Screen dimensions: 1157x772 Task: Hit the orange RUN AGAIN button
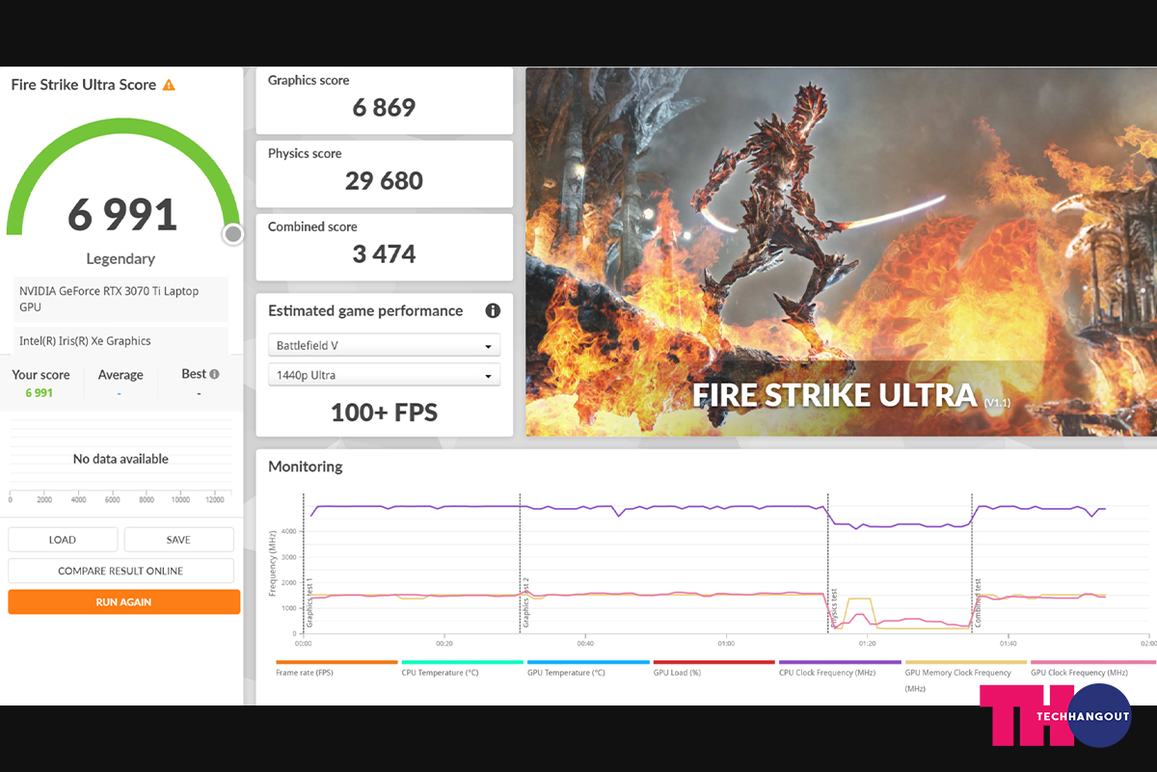pos(123,601)
